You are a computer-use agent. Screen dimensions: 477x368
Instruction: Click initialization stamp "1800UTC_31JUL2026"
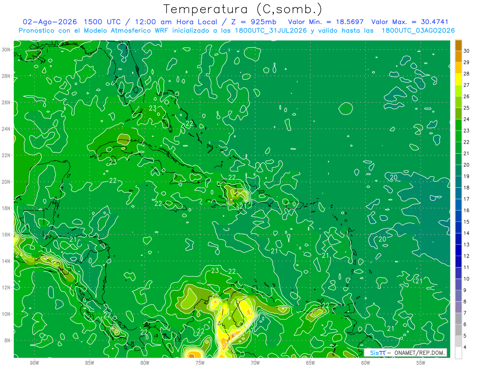(x=270, y=31)
